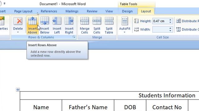
Task: Open the Mailings tab
Action: (72, 11)
